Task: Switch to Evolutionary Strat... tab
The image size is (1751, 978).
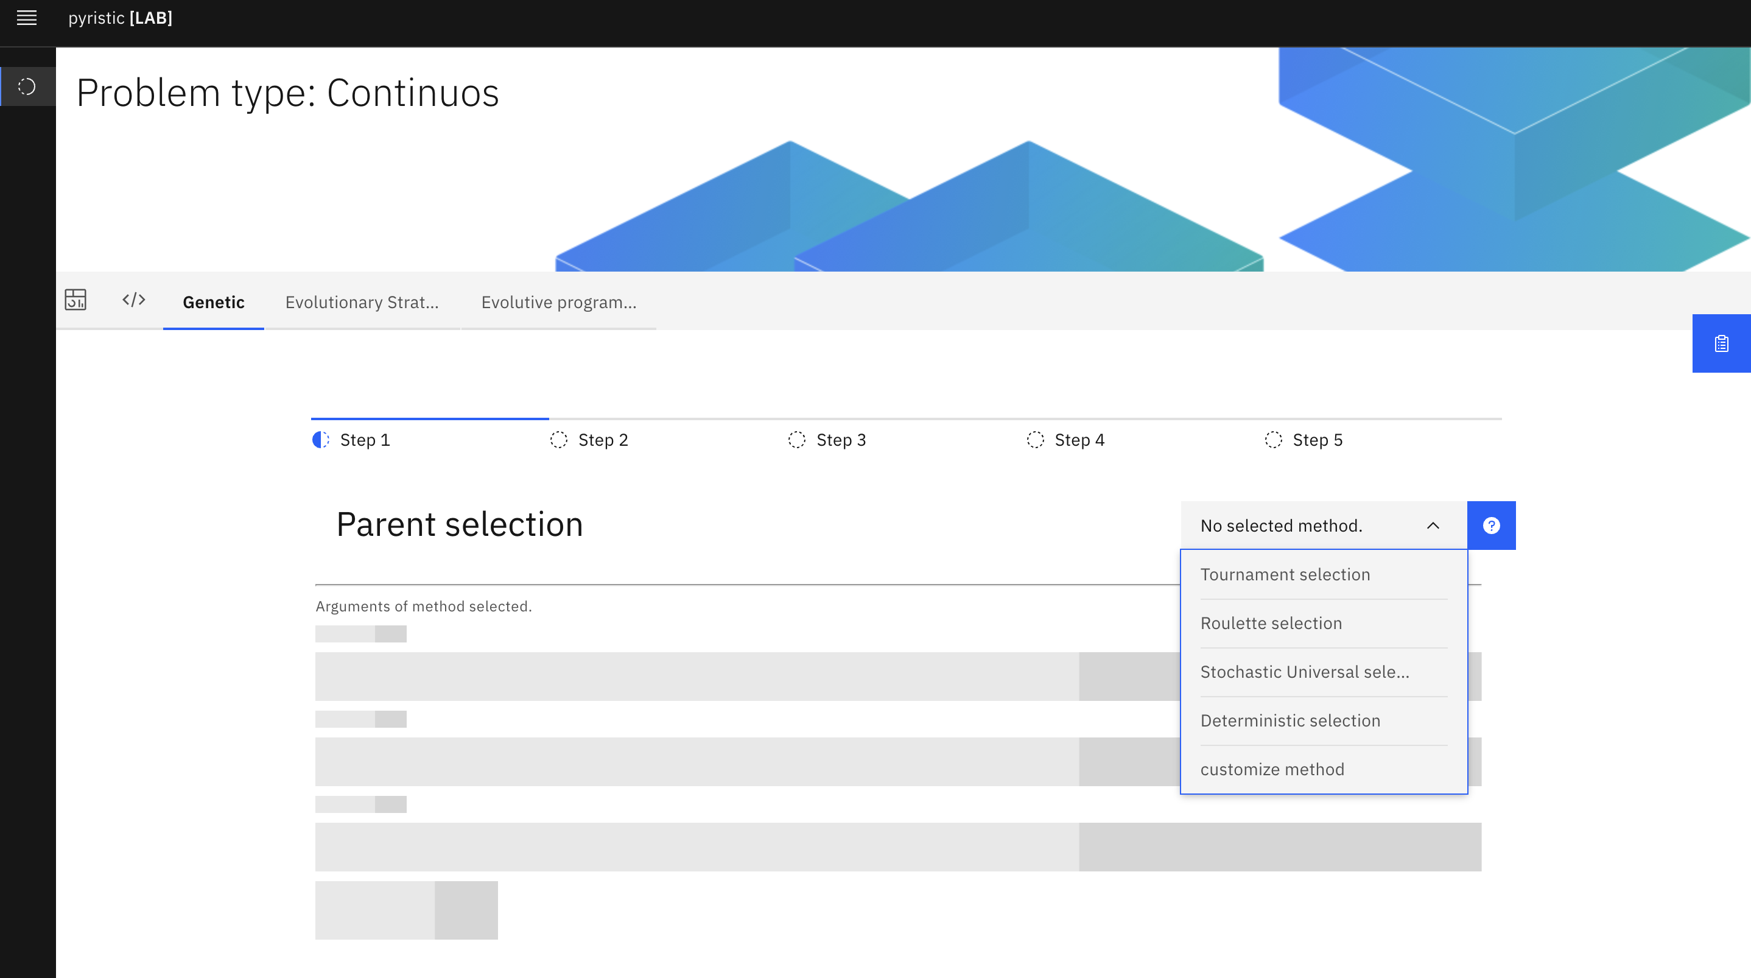Action: tap(362, 302)
